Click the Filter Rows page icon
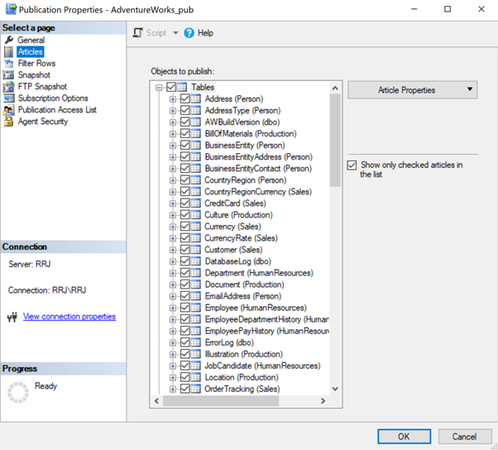The image size is (498, 450). click(9, 63)
